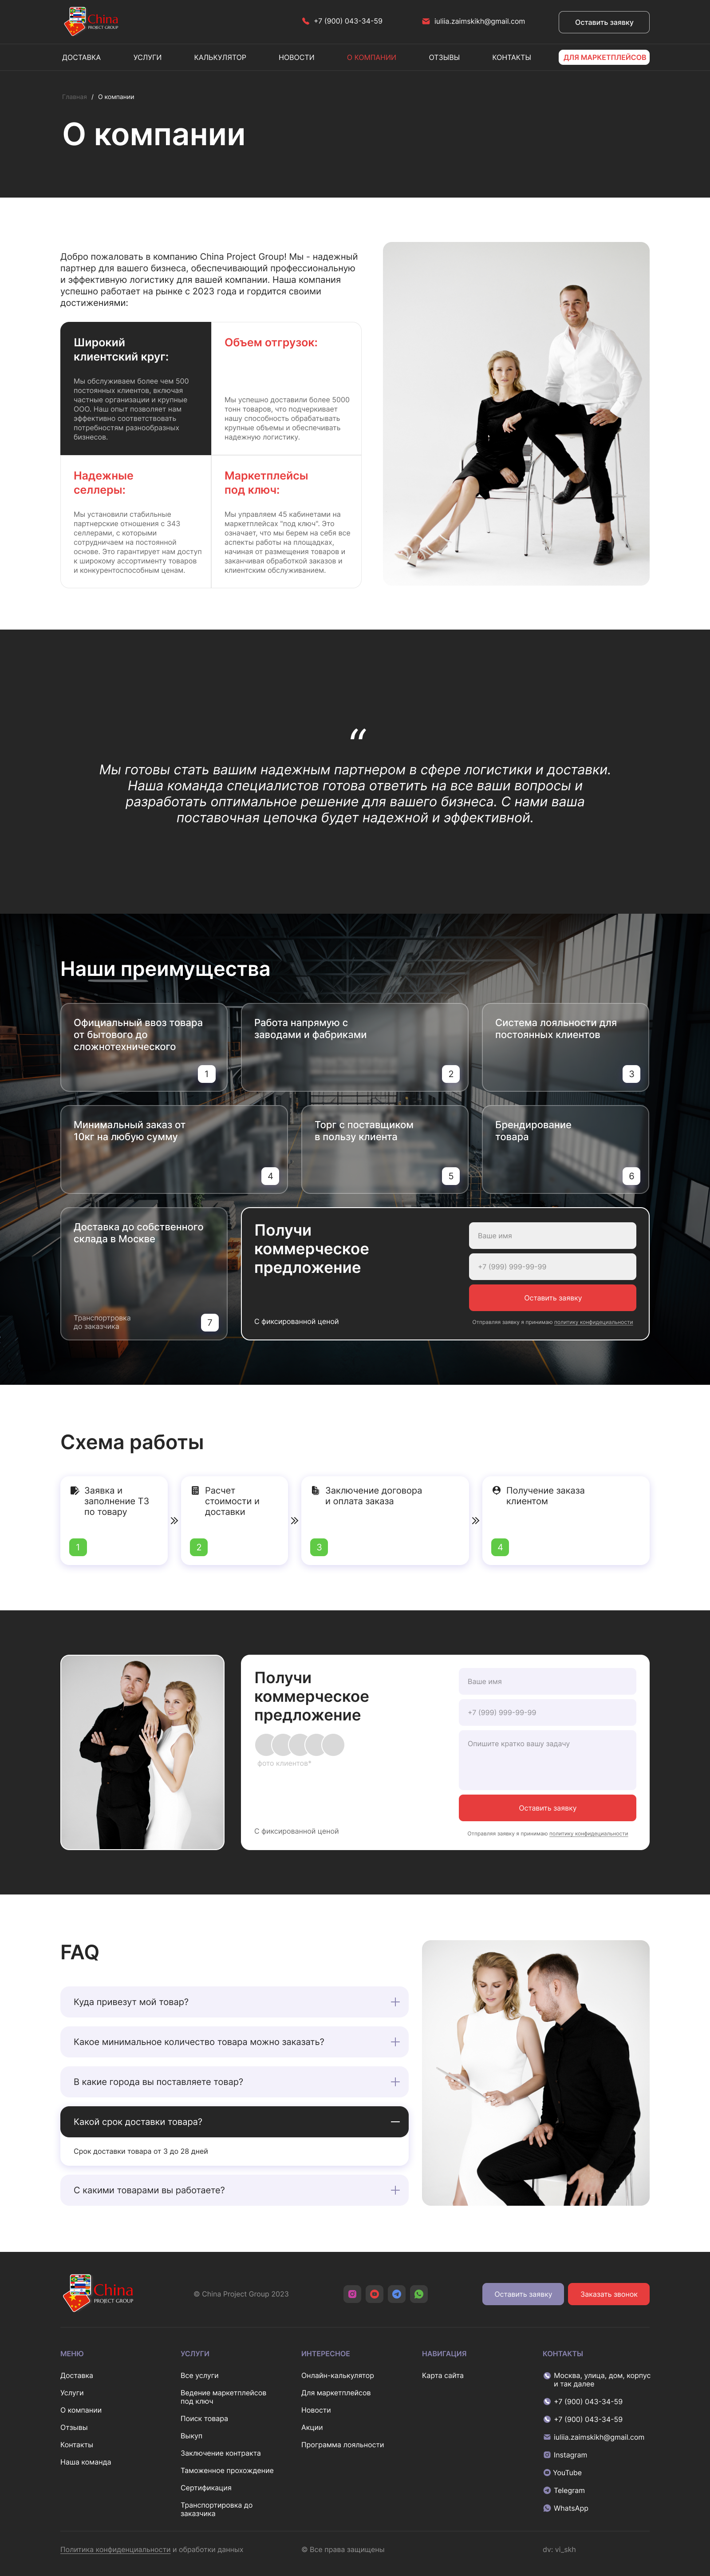Screen dimensions: 710x2576
Task: Click the 'Главная' breadcrumb link
Action: tap(74, 97)
